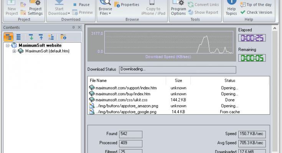This screenshot has width=282, height=153.
Task: Click Browse Files in ribbon
Action: [x=106, y=8]
